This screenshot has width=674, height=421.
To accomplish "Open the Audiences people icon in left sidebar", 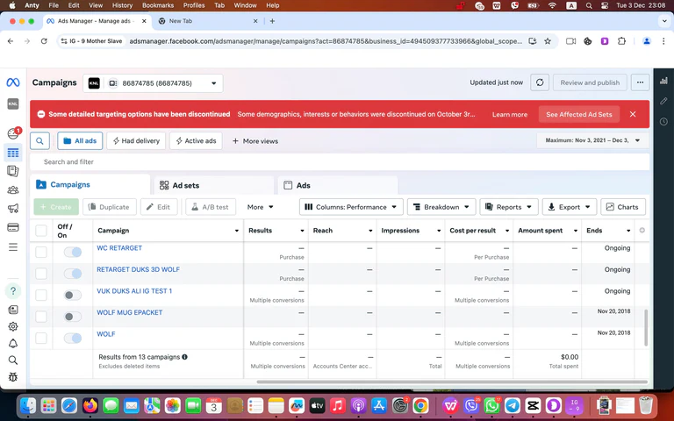I will coord(13,189).
